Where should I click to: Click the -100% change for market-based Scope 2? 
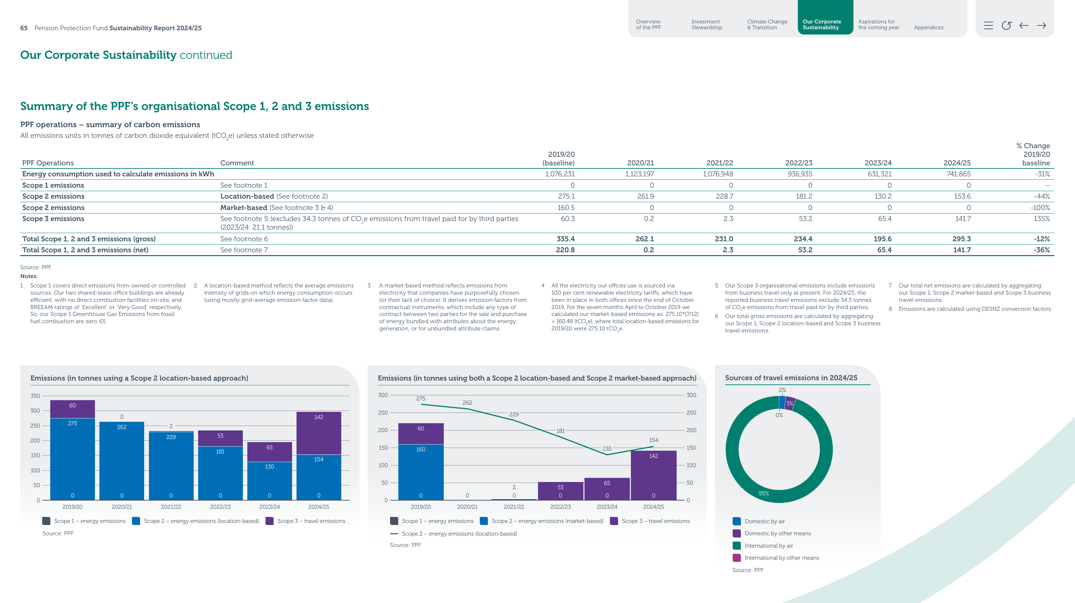tap(1040, 208)
